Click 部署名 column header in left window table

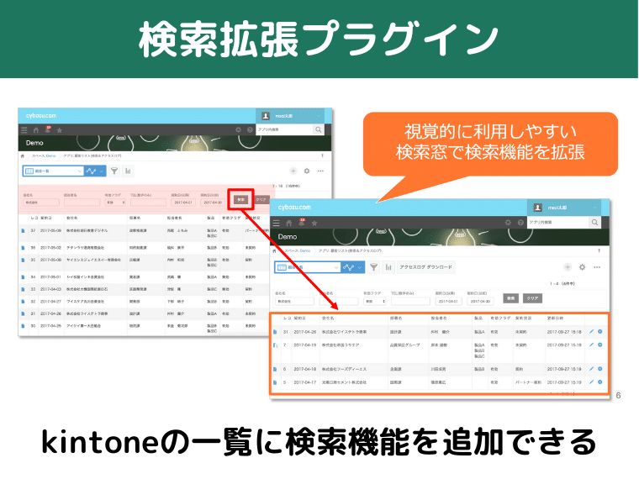pos(135,218)
